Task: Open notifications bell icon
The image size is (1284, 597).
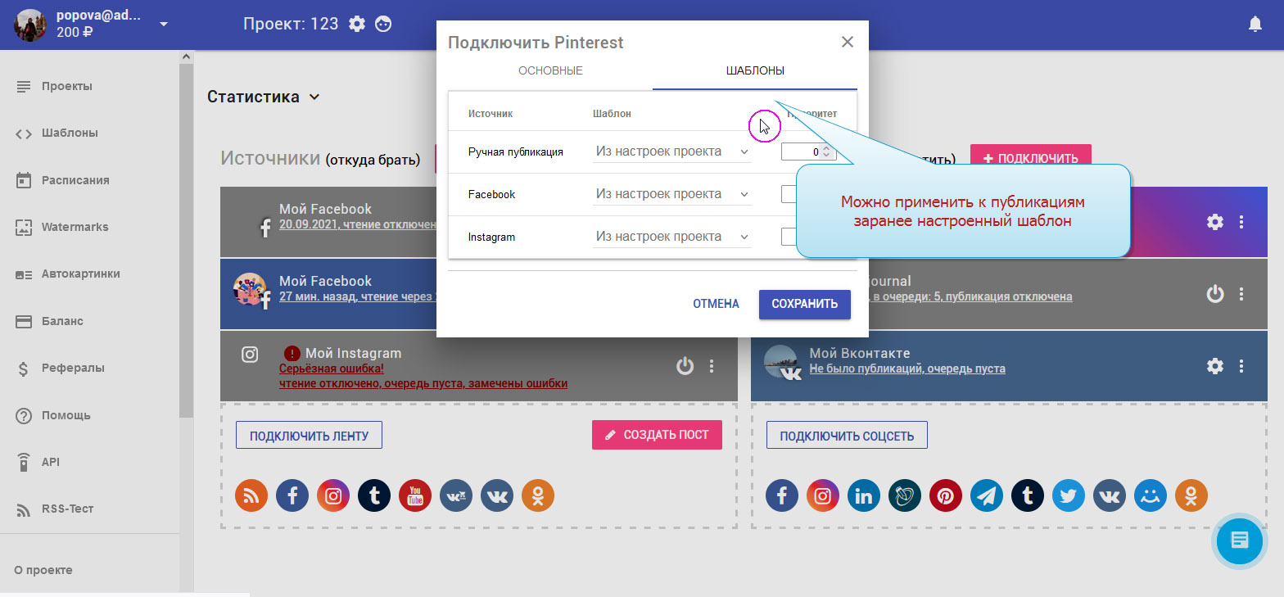Action: click(1255, 25)
